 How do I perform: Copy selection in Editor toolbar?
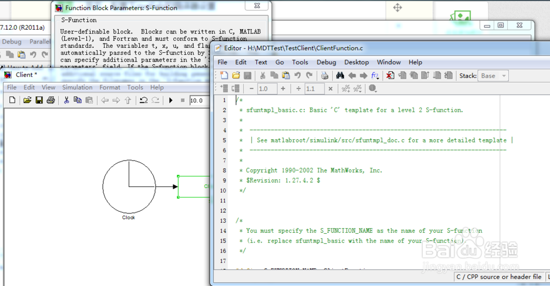274,75
